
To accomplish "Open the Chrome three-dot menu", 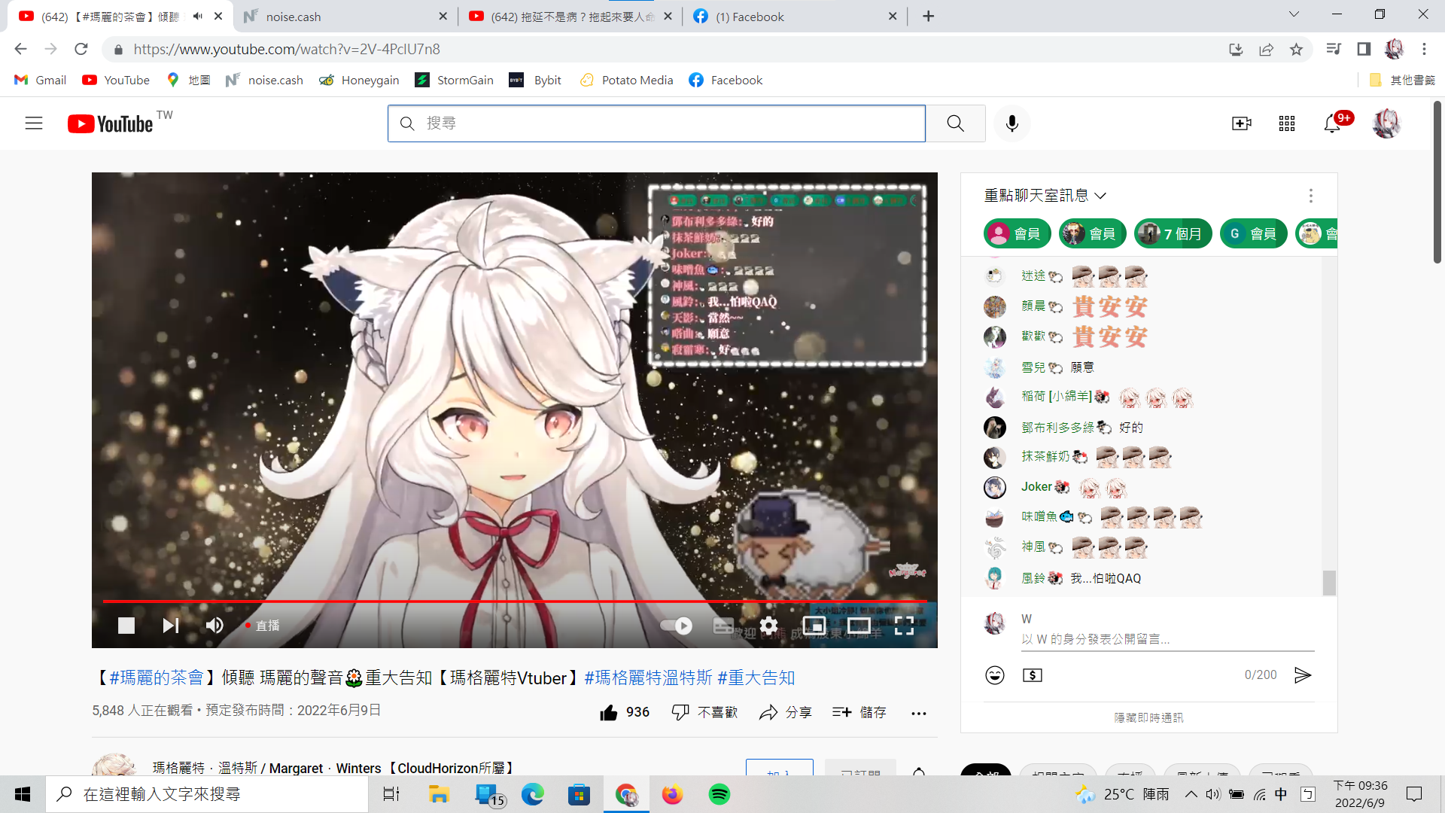I will click(x=1424, y=49).
